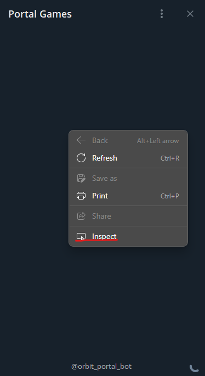
Task: Open the three-dot more options menu
Action: [x=162, y=14]
